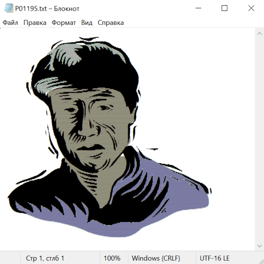Click the scrollbar up arrow

point(259,34)
